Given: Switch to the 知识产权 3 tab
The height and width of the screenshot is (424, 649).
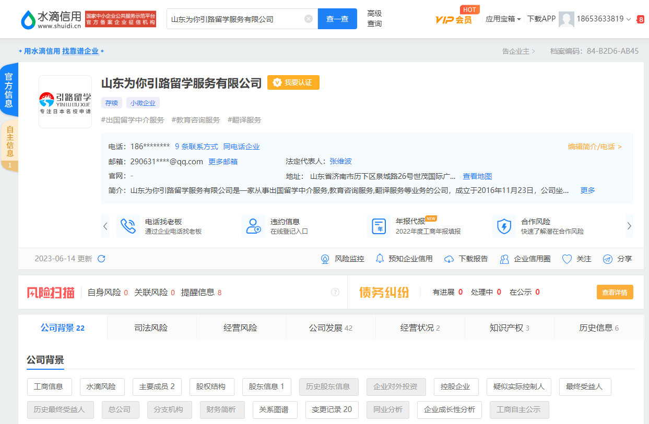Looking at the screenshot, I should (509, 328).
